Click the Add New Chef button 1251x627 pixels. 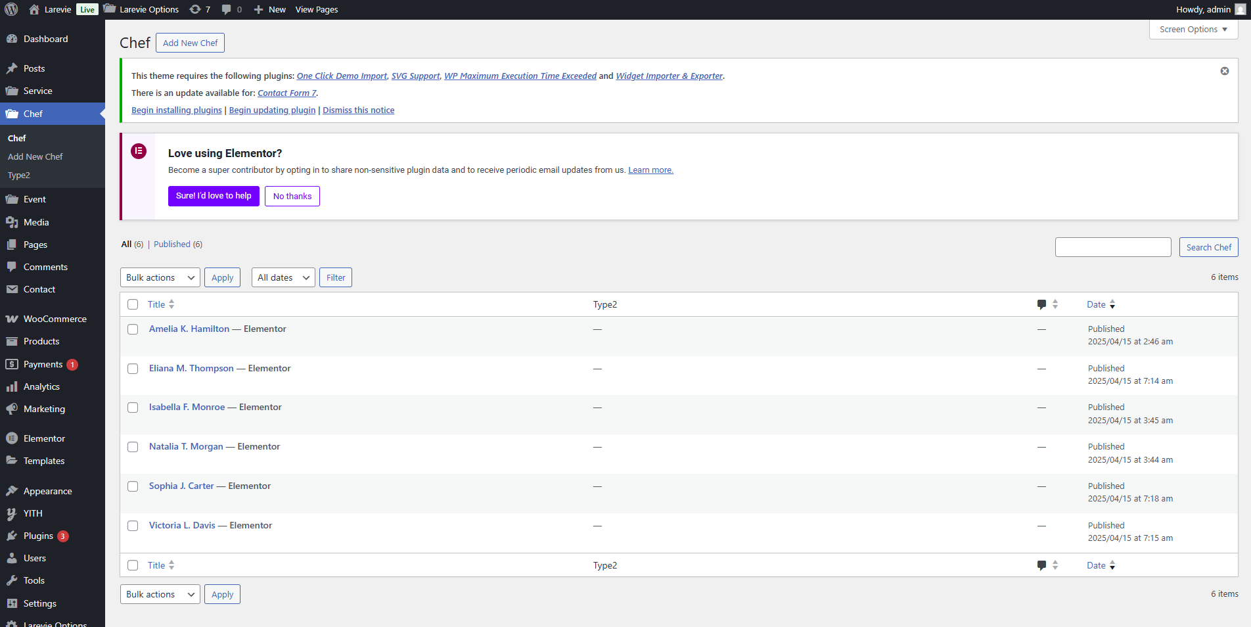pos(191,43)
